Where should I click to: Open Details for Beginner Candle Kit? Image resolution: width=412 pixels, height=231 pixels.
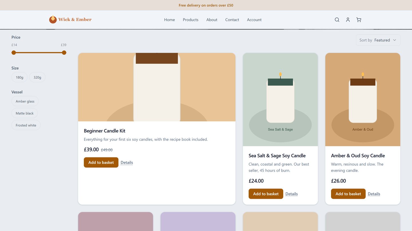point(127,163)
